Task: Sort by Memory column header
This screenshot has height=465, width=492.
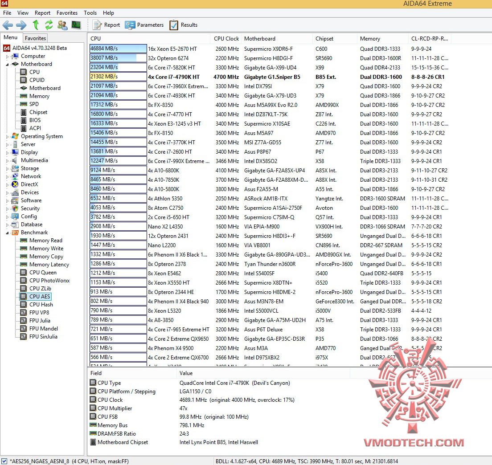Action: click(382, 39)
